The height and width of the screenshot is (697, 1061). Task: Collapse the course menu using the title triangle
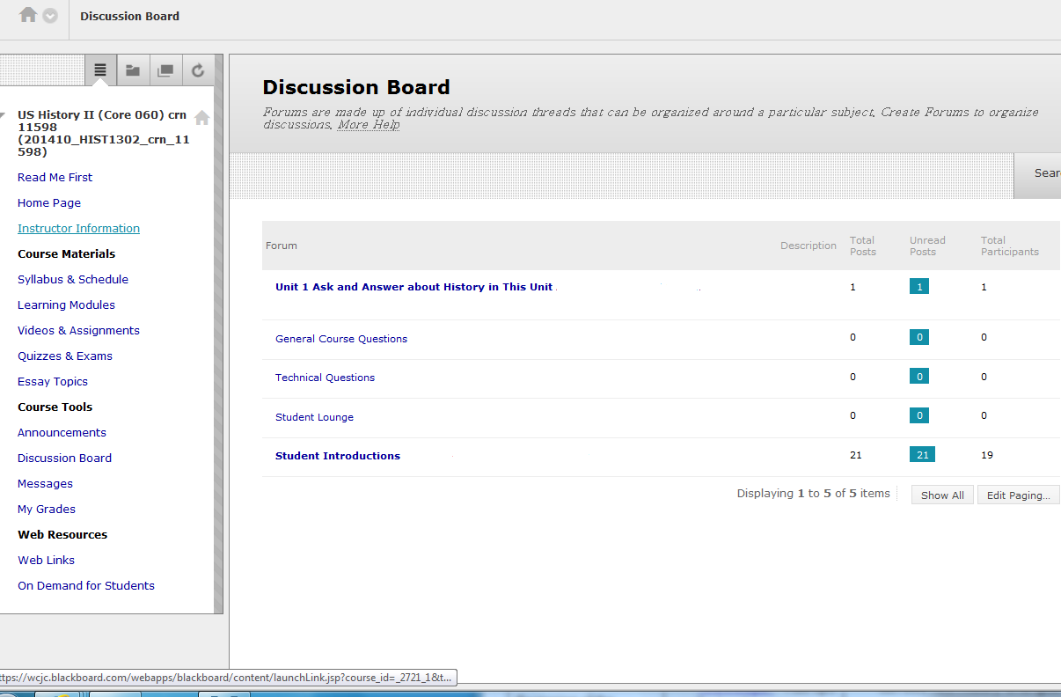click(x=4, y=115)
